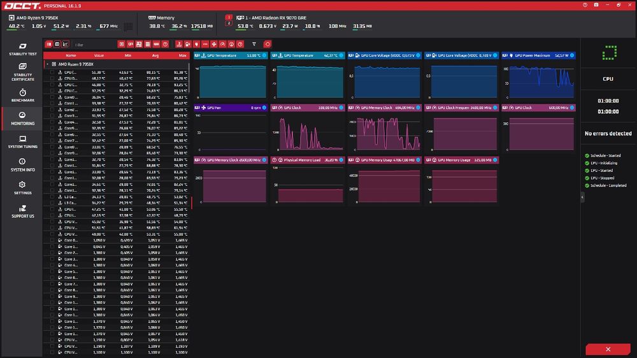Tick checkbox of first CPU row 51,38 °C

tap(52, 73)
